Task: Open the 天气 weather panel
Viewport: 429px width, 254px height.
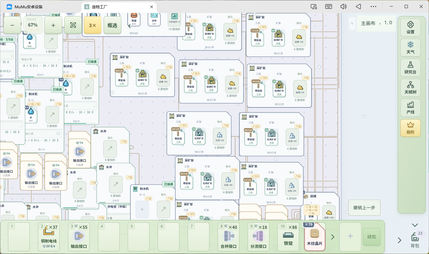Action: click(x=410, y=48)
